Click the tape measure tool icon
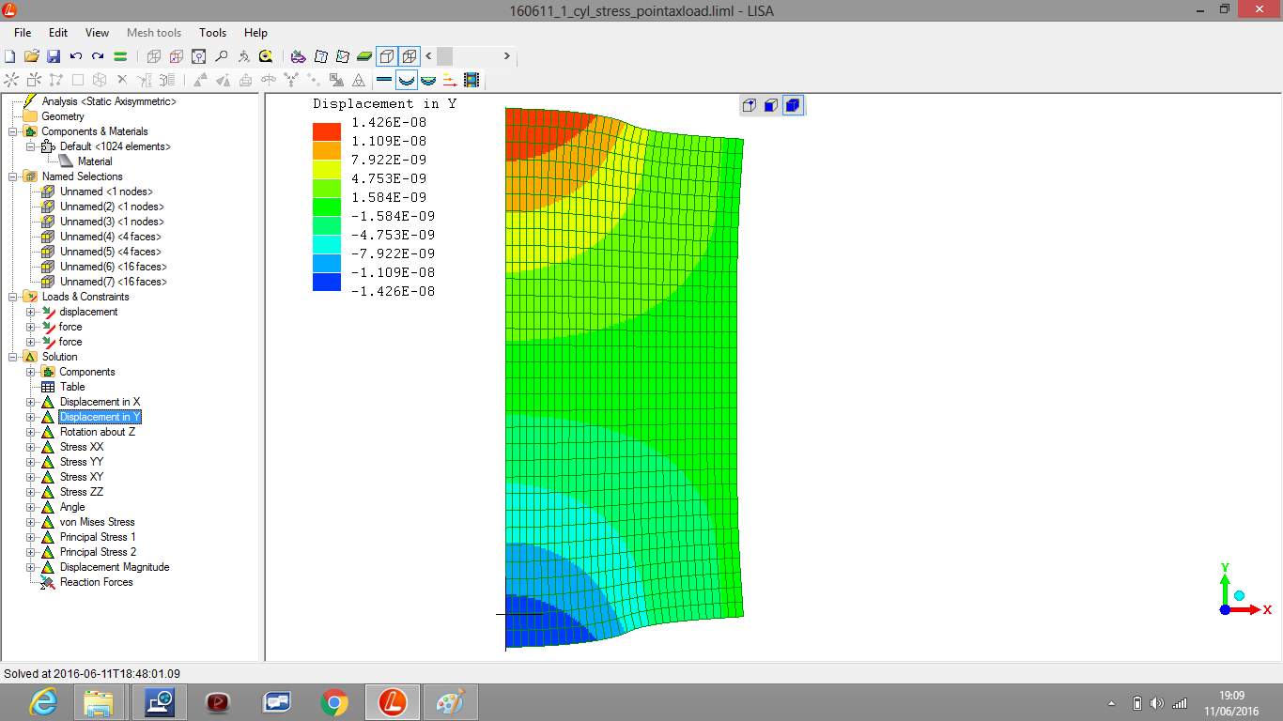 click(x=266, y=56)
